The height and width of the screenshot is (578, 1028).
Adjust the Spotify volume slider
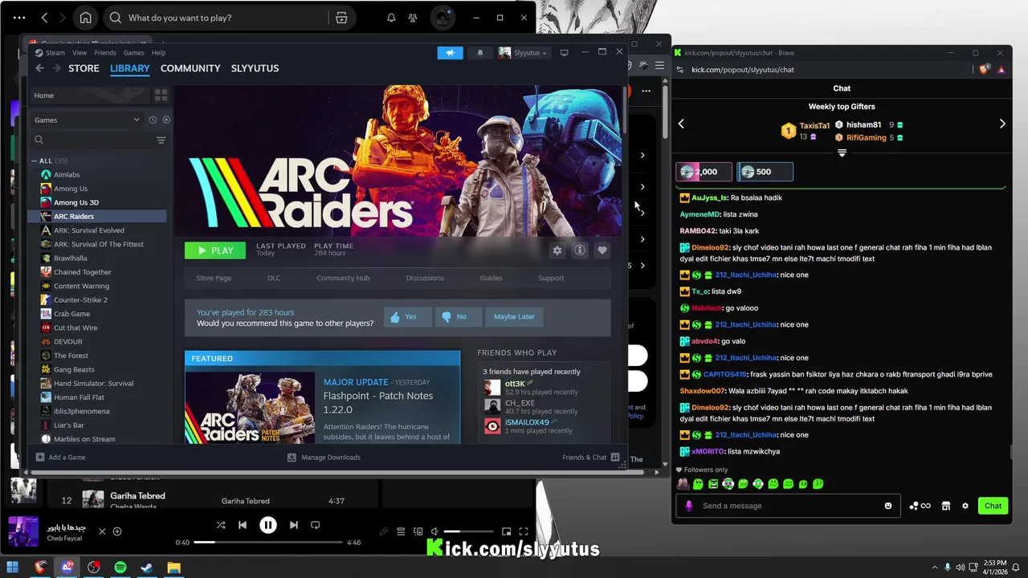click(468, 531)
